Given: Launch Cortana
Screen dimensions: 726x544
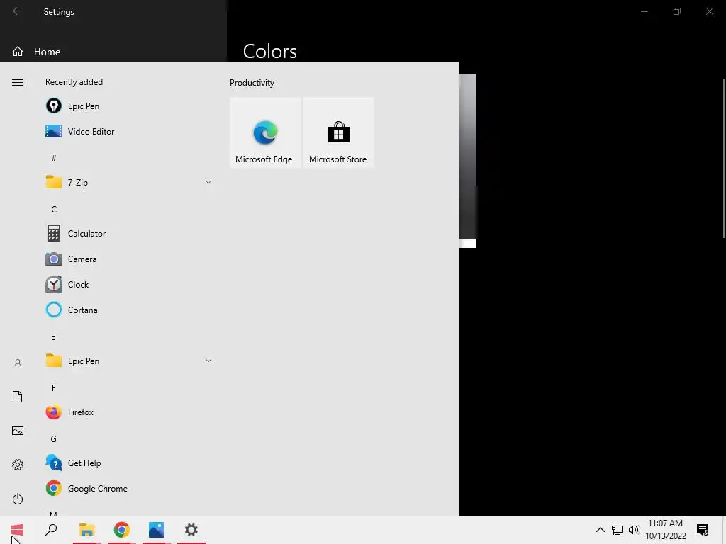Looking at the screenshot, I should coord(128,310).
